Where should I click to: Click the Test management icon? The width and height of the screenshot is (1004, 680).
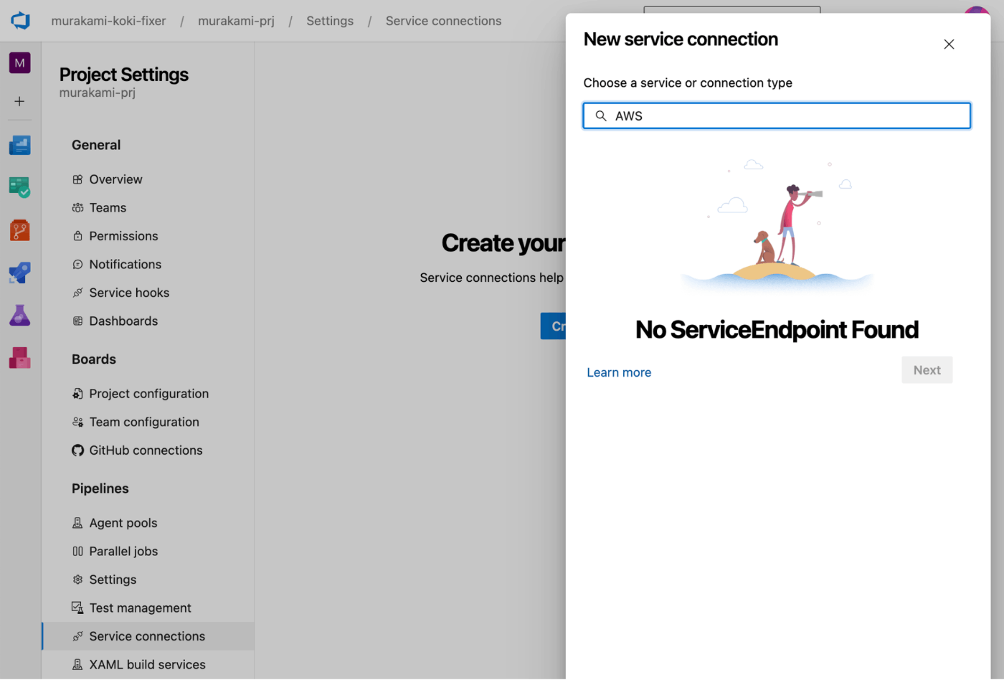coord(77,608)
